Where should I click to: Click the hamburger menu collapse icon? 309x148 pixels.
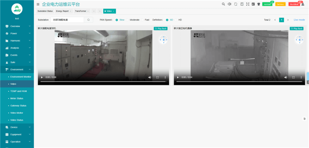(x=38, y=4)
